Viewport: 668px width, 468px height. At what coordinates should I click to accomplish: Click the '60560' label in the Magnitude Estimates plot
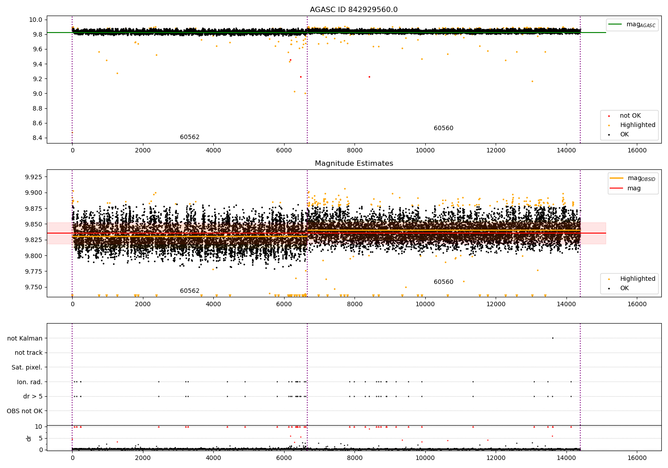tap(444, 282)
